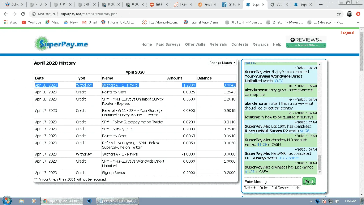The height and width of the screenshot is (205, 364).
Task: Open a new browser tab with the plus
Action: (321, 5)
